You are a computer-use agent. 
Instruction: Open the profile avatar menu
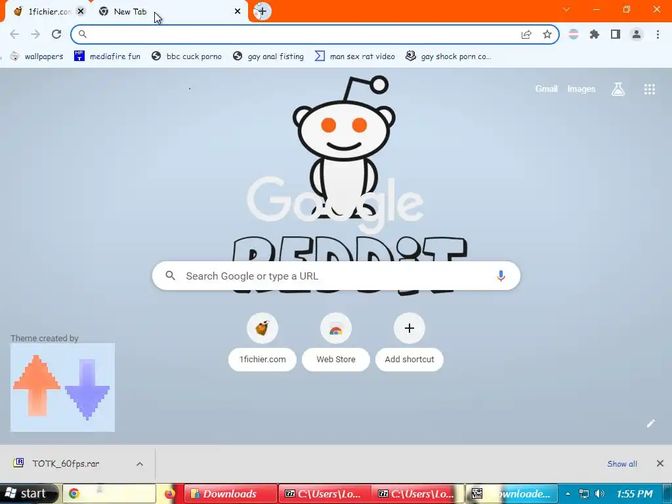[x=637, y=34]
